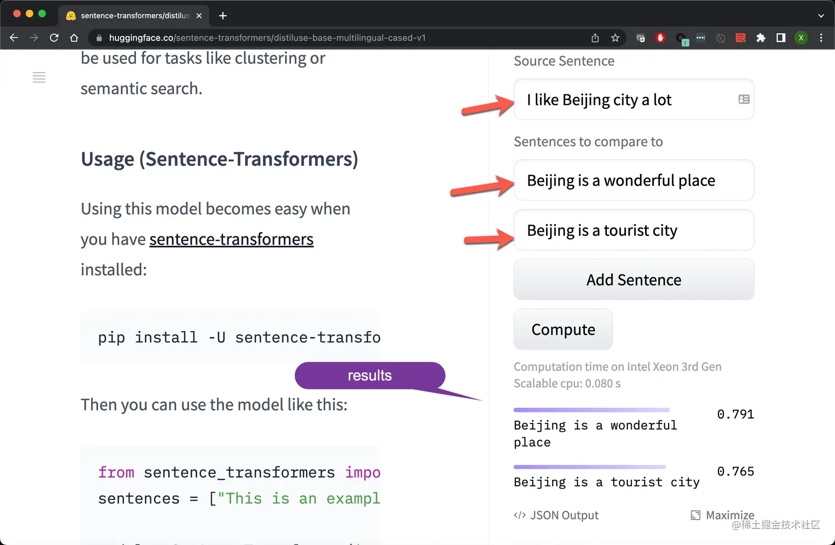This screenshot has height=545, width=835.
Task: Click the Python import code line
Action: point(239,473)
